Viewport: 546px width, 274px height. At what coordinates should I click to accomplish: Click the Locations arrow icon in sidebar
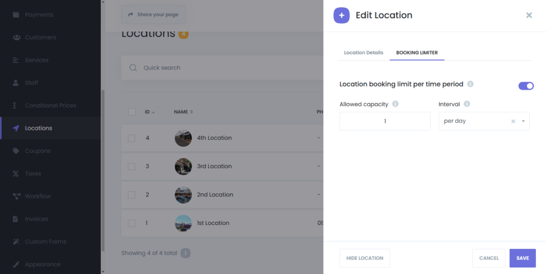tap(15, 128)
